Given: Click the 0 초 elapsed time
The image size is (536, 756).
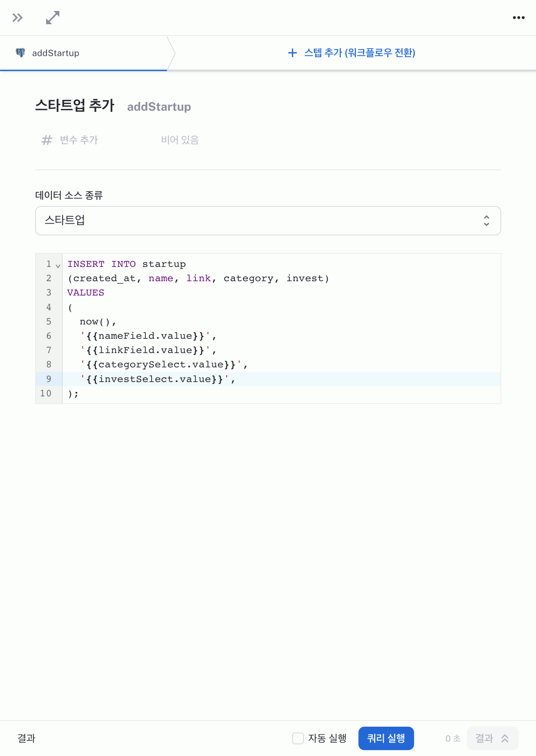Looking at the screenshot, I should tap(453, 739).
